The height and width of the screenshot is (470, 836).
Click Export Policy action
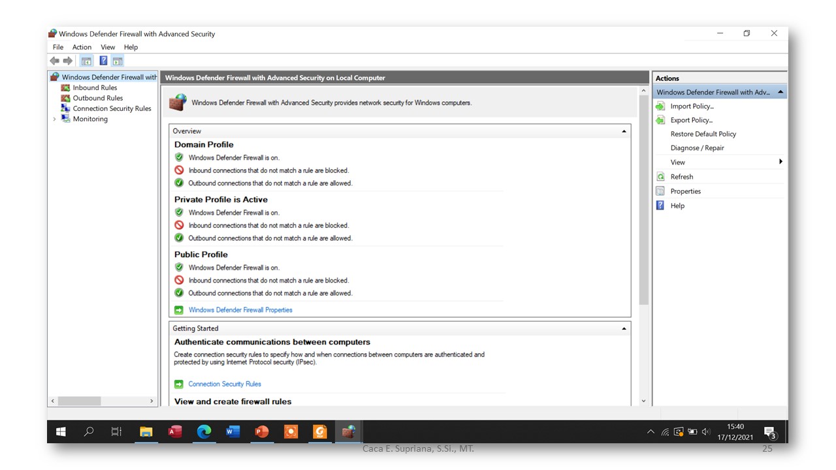(x=692, y=120)
